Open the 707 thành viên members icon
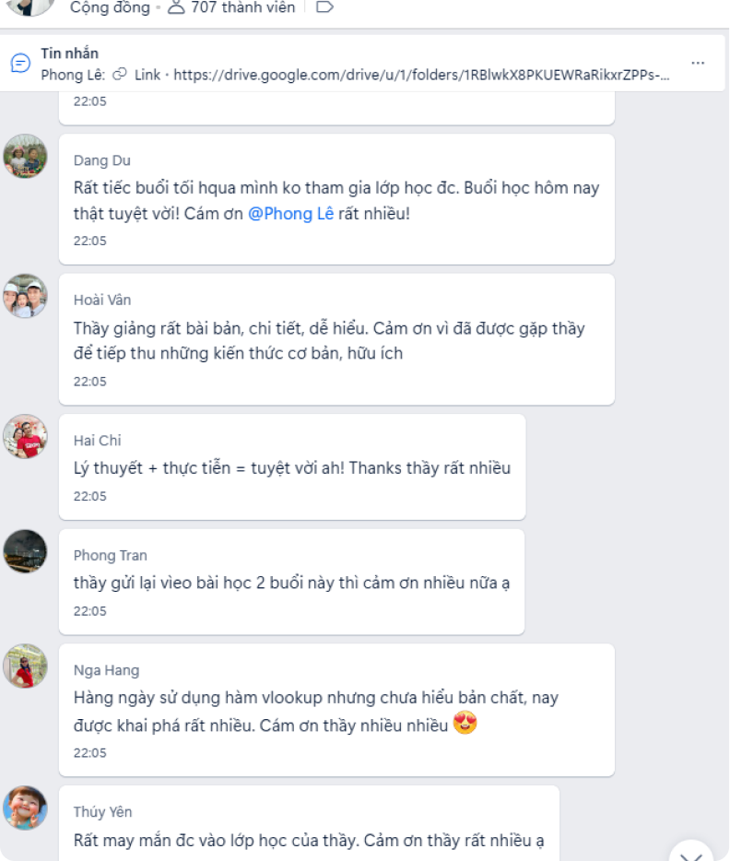Viewport: 730px width, 861px height. coord(176,7)
